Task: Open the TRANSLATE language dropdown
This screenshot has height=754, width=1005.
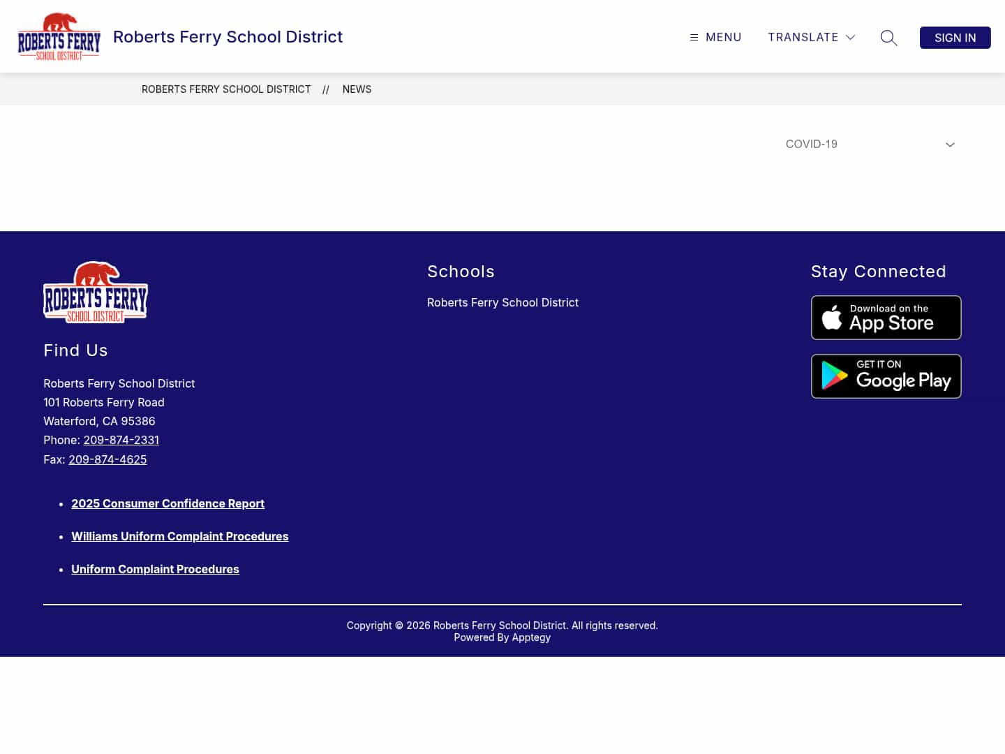Action: [x=811, y=37]
